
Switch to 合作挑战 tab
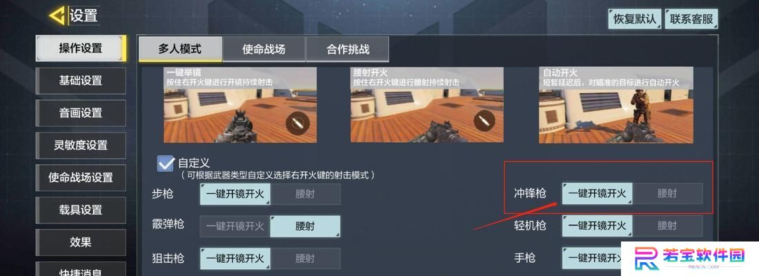pyautogui.click(x=348, y=49)
